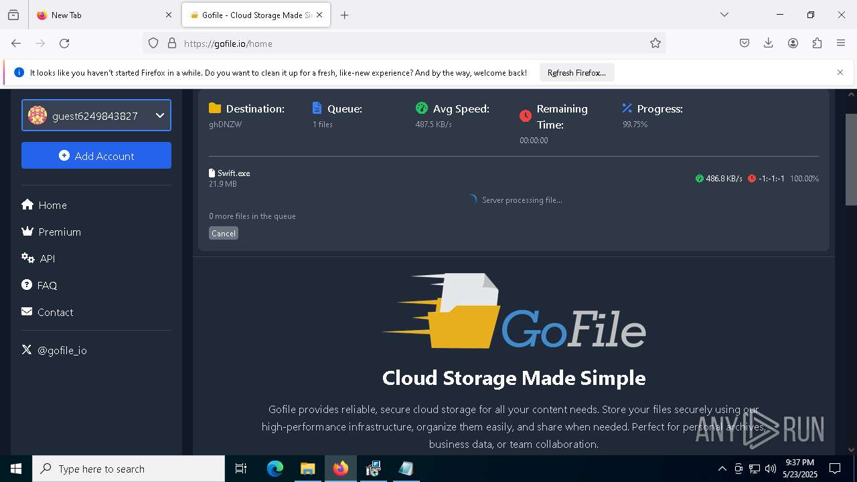Image resolution: width=857 pixels, height=482 pixels.
Task: Open Home in Gofile sidebar
Action: [44, 205]
